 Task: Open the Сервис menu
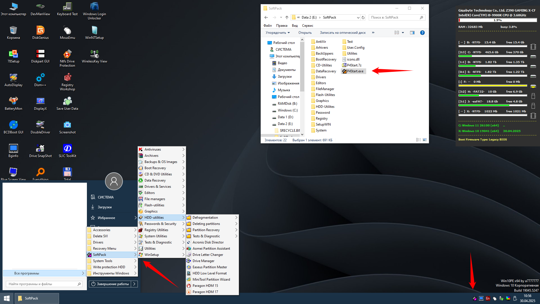[307, 26]
